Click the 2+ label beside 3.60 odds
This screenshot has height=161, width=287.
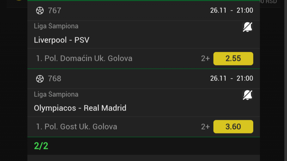[x=205, y=127]
